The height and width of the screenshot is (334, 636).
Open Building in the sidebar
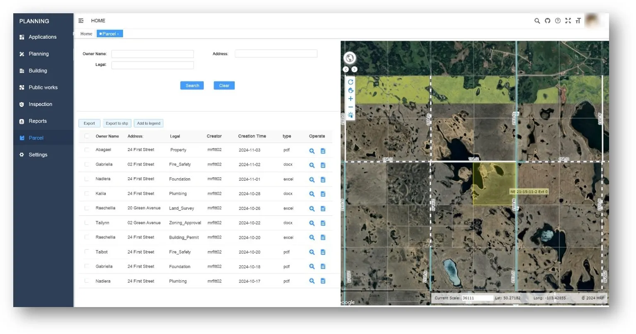[43, 71]
